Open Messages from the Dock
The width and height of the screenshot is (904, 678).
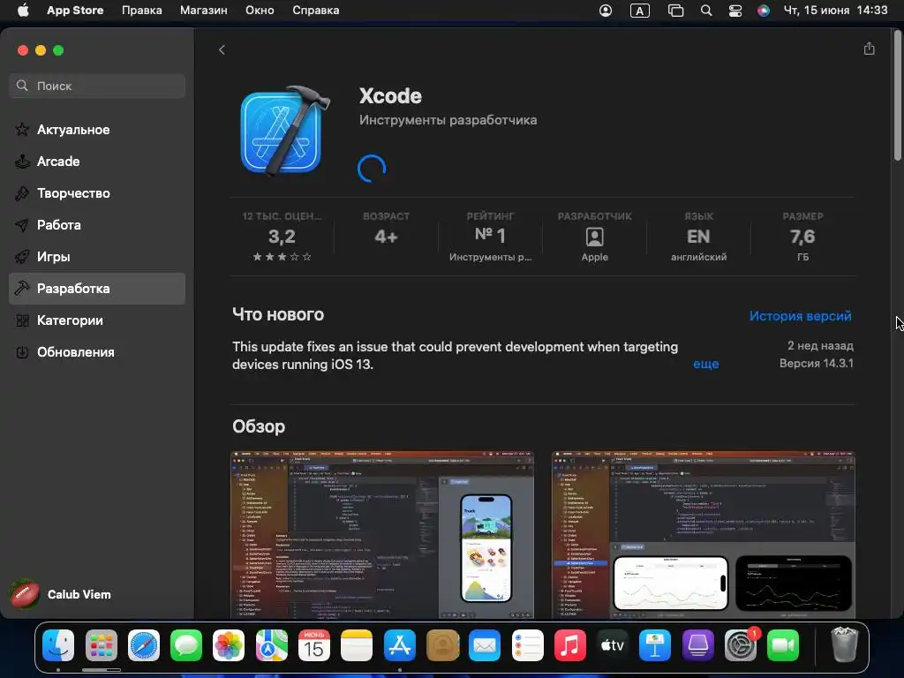coord(186,645)
